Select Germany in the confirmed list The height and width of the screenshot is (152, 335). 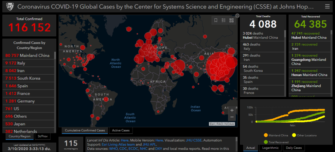[28, 101]
